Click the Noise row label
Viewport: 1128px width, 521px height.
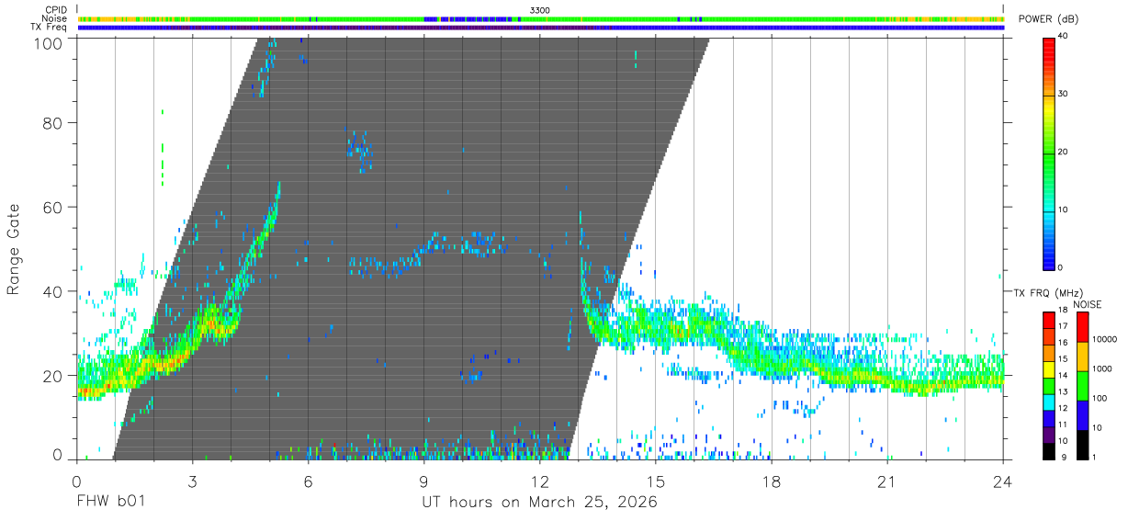[54, 18]
